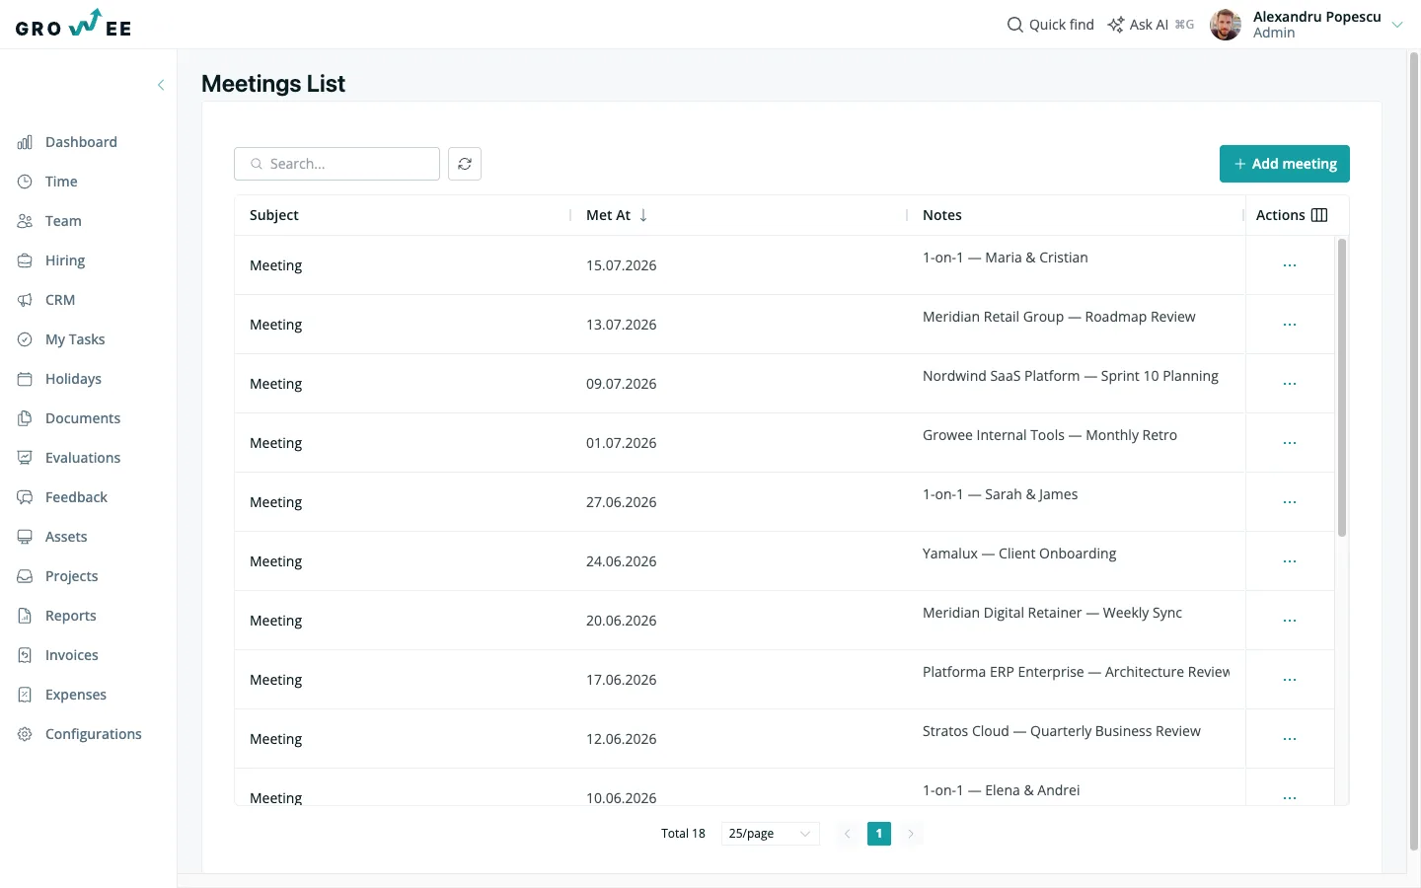Open actions menu for Roadmap Review meeting
This screenshot has width=1421, height=888.
1290,325
